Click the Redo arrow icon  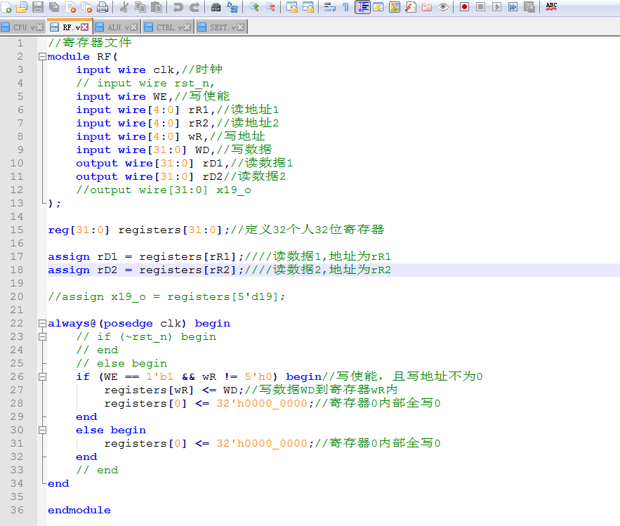[x=194, y=7]
